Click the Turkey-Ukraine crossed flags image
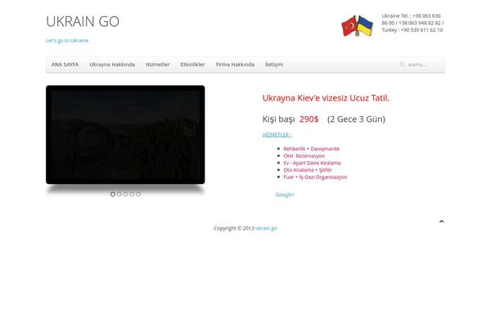 click(357, 26)
